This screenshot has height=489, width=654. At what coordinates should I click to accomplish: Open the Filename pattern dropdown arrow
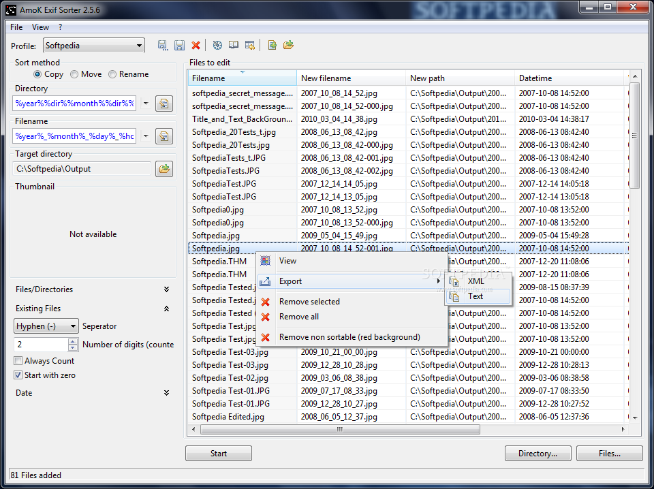click(x=146, y=136)
